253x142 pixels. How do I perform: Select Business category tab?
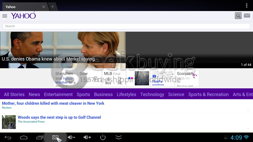103,95
